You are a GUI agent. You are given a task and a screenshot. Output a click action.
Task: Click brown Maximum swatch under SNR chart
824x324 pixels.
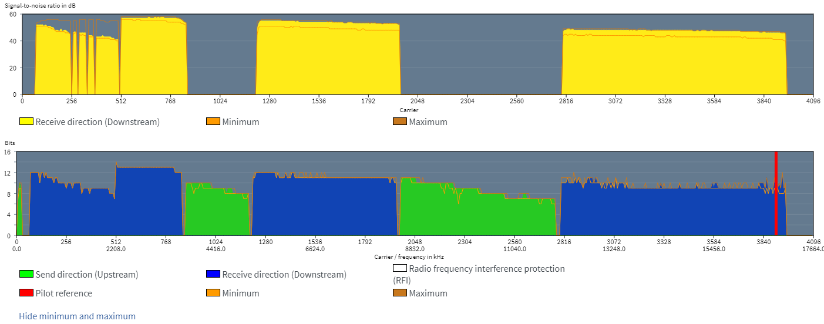click(x=399, y=122)
